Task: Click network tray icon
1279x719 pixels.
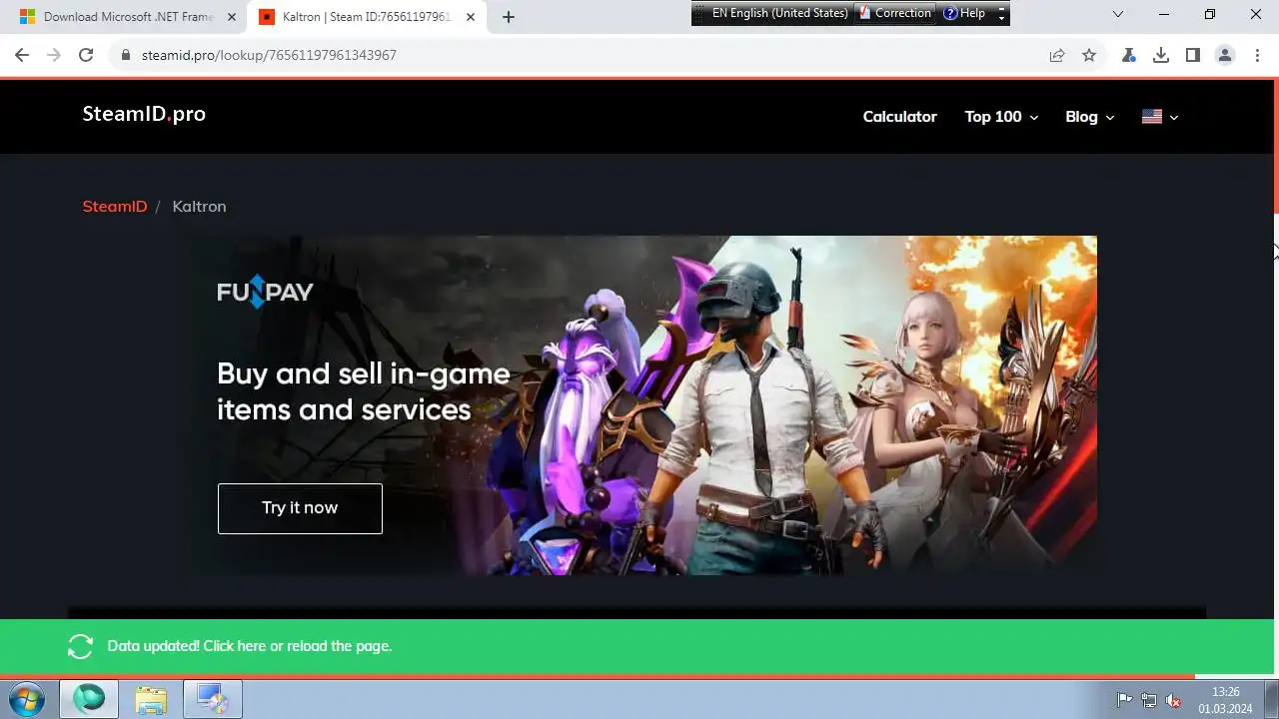Action: click(1149, 700)
